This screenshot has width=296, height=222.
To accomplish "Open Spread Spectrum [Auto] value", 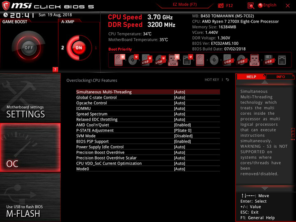I will (x=180, y=114).
